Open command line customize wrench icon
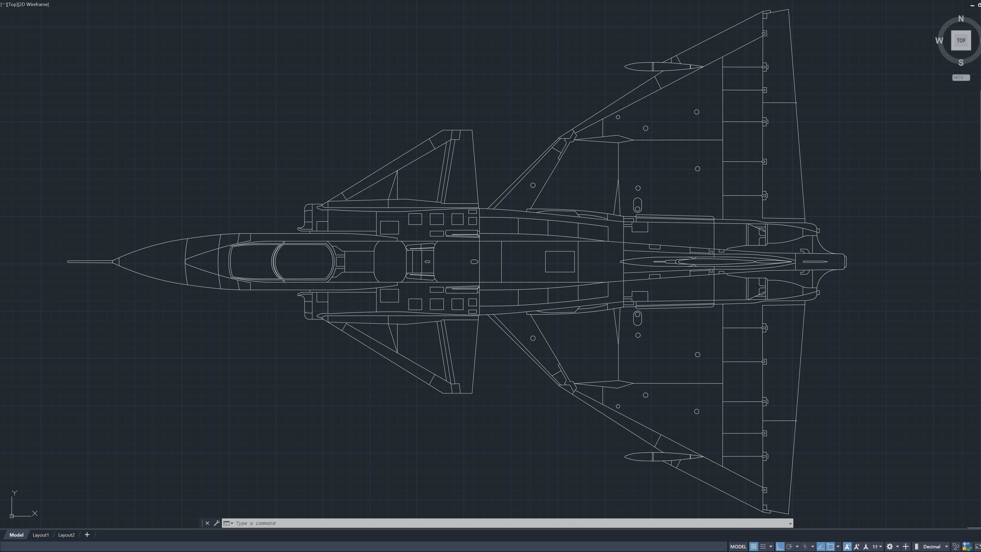Viewport: 981px width, 552px height. 216,523
